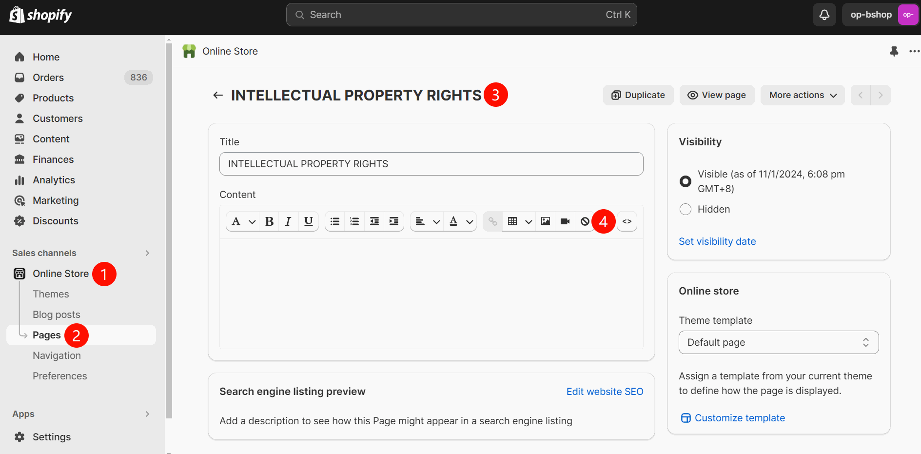Click the Duplicate button
This screenshot has height=454, width=921.
(x=638, y=95)
